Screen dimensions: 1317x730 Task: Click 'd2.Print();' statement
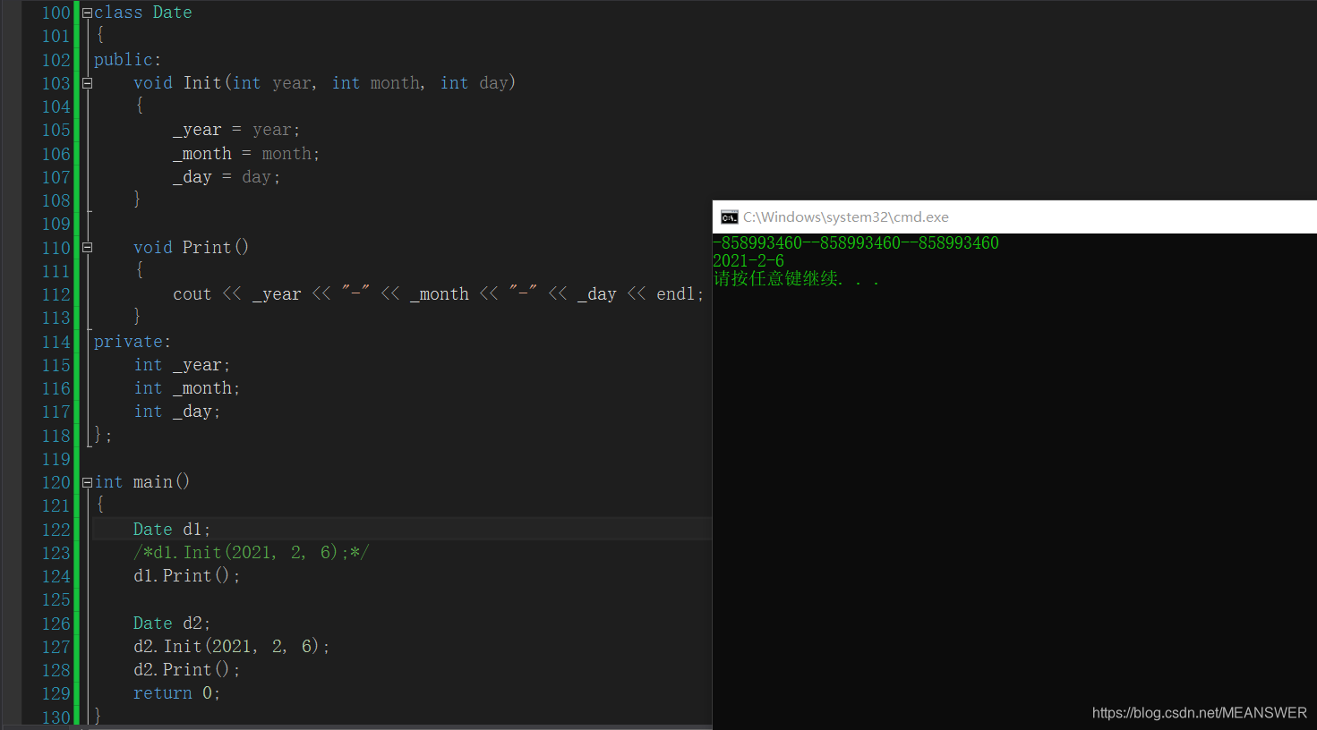187,670
